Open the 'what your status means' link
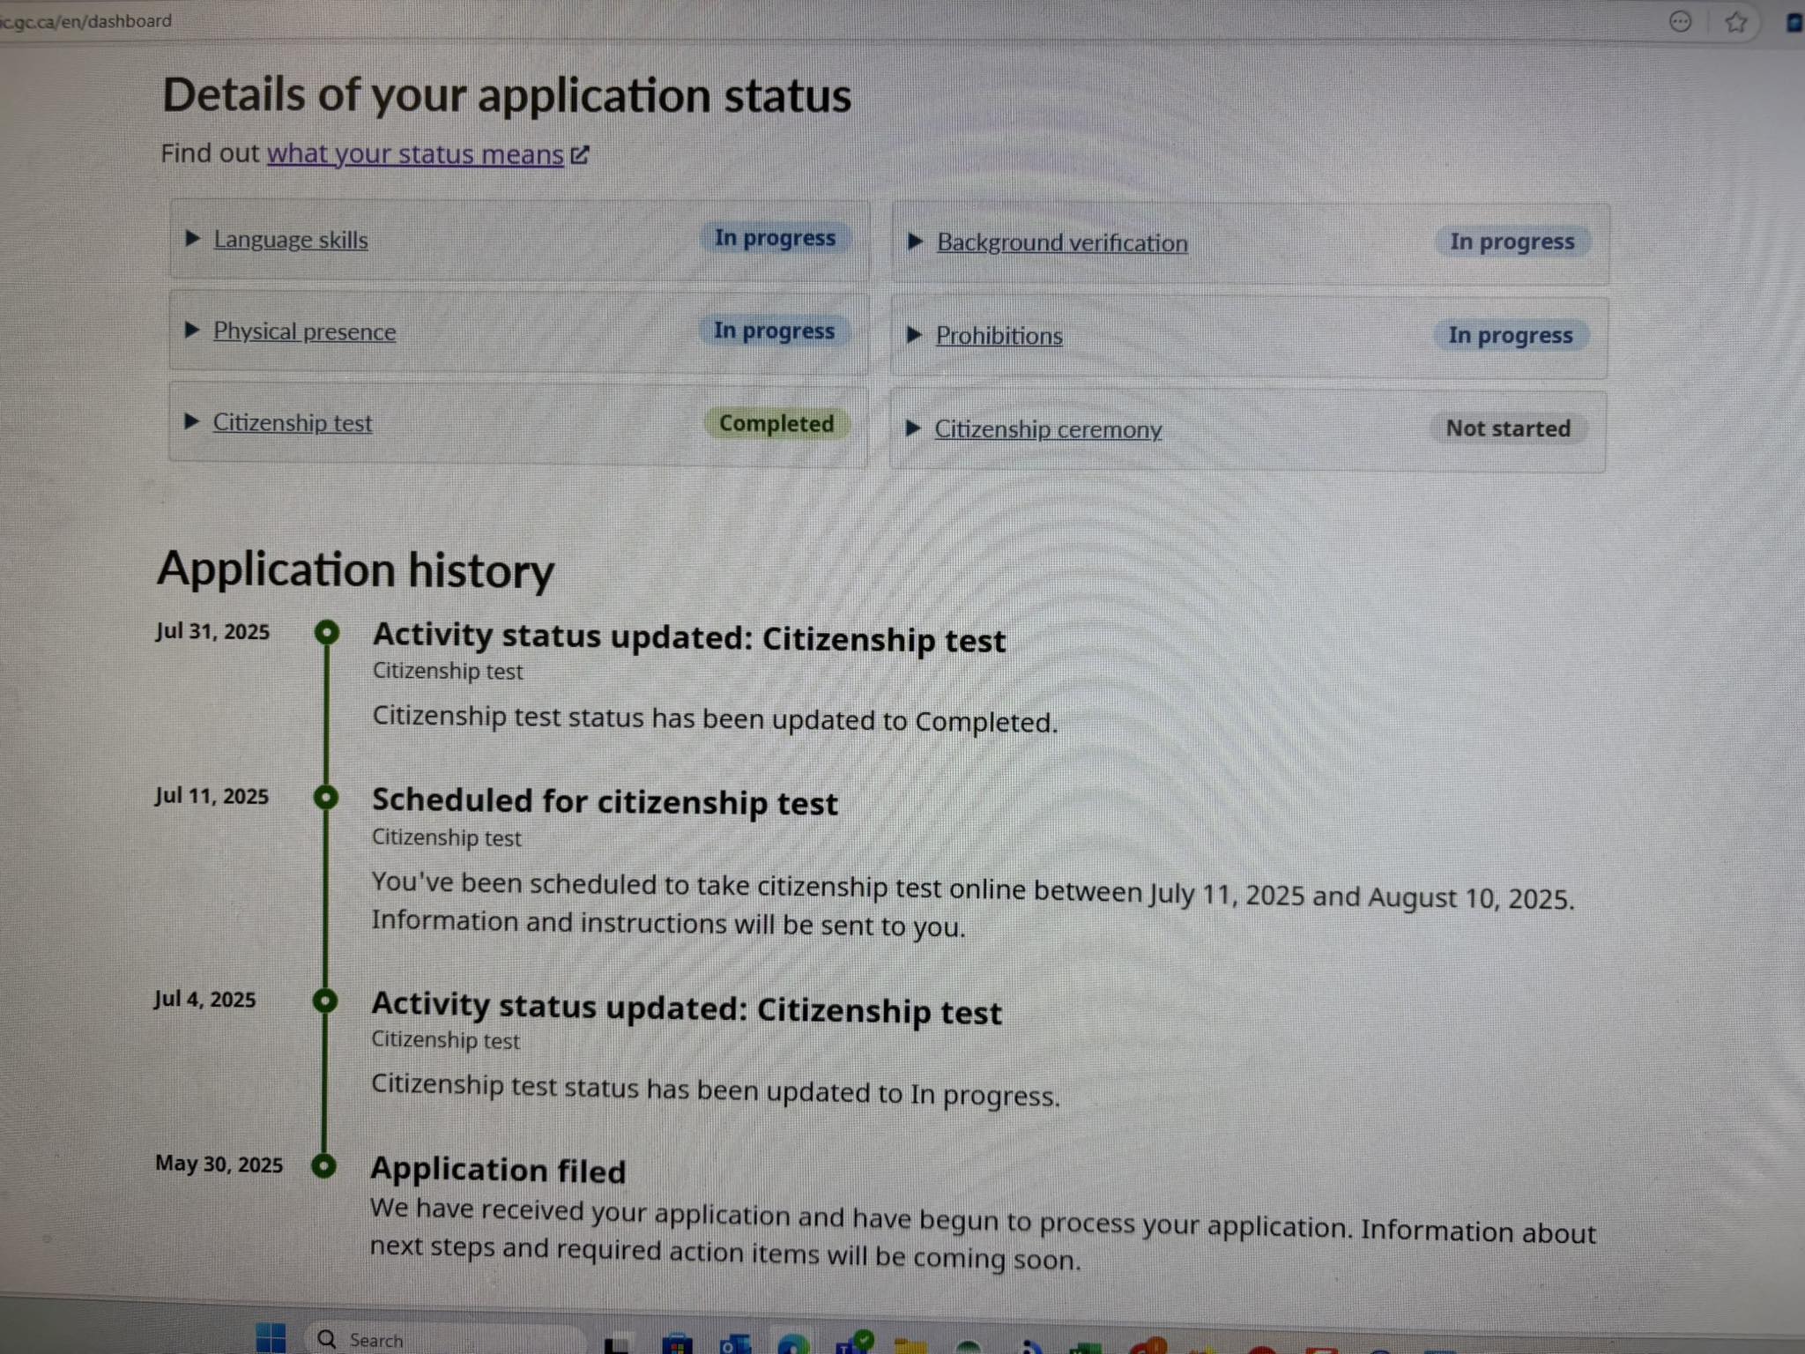This screenshot has height=1354, width=1805. click(415, 154)
